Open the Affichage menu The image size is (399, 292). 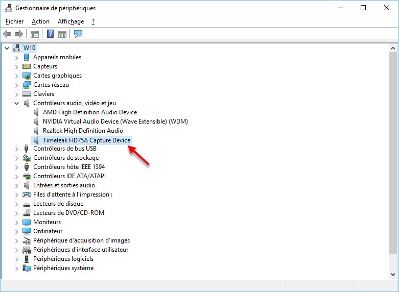point(71,21)
